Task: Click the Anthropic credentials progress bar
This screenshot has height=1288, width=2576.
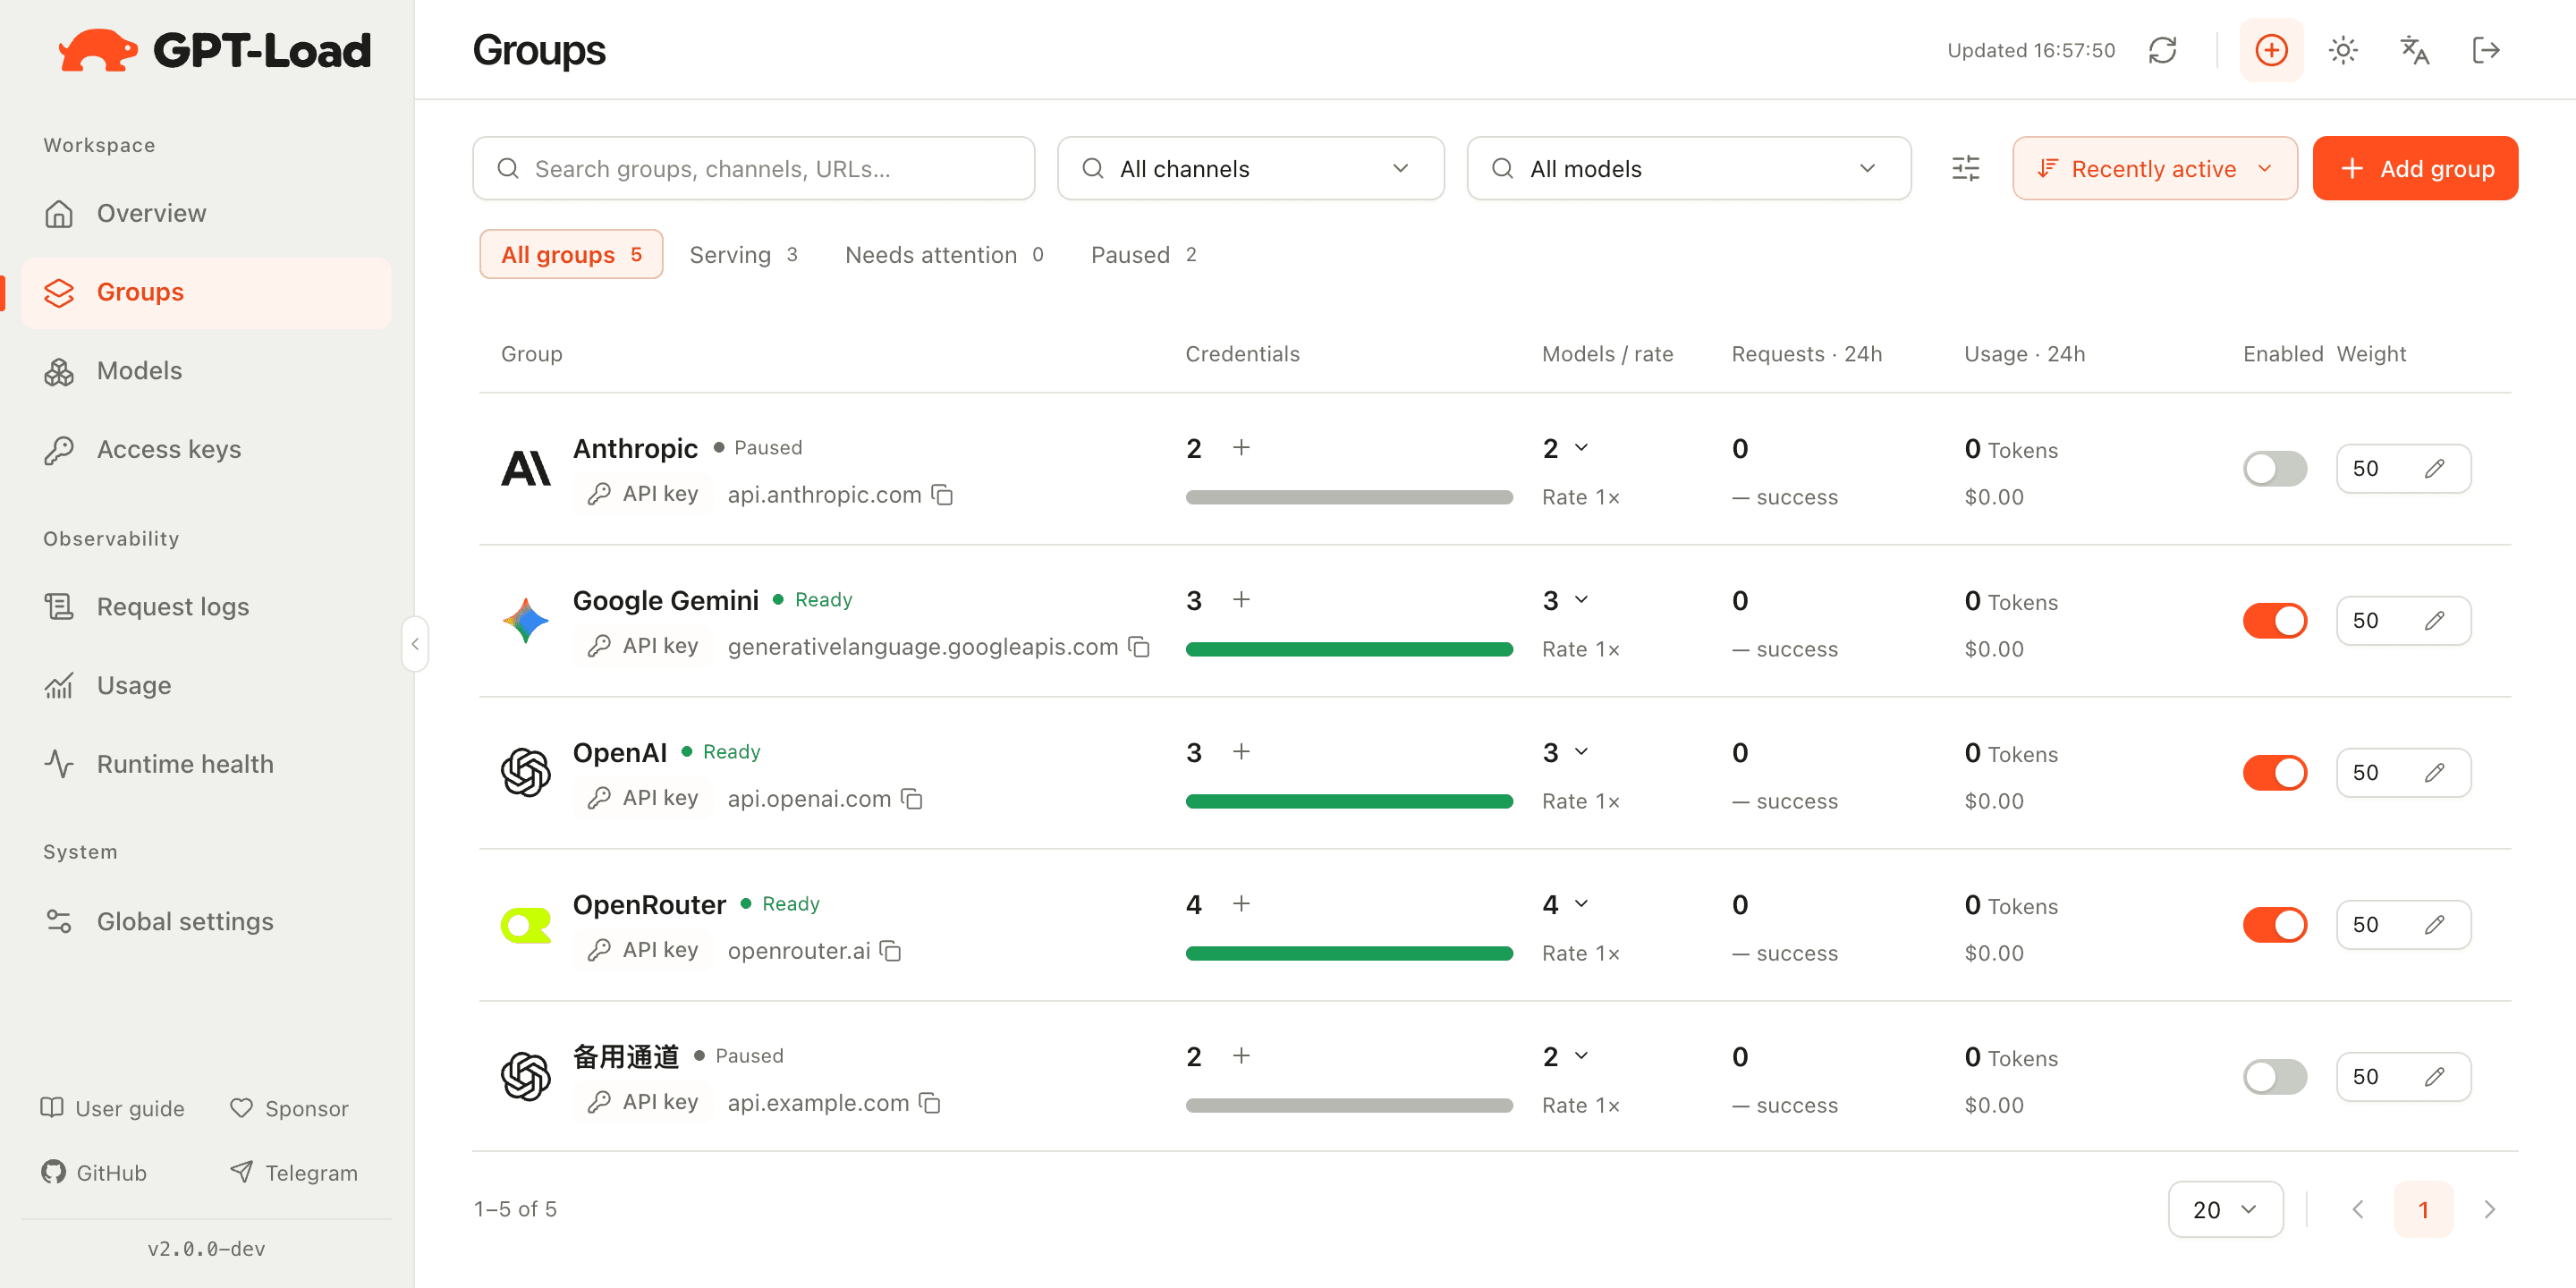Action: click(1348, 498)
